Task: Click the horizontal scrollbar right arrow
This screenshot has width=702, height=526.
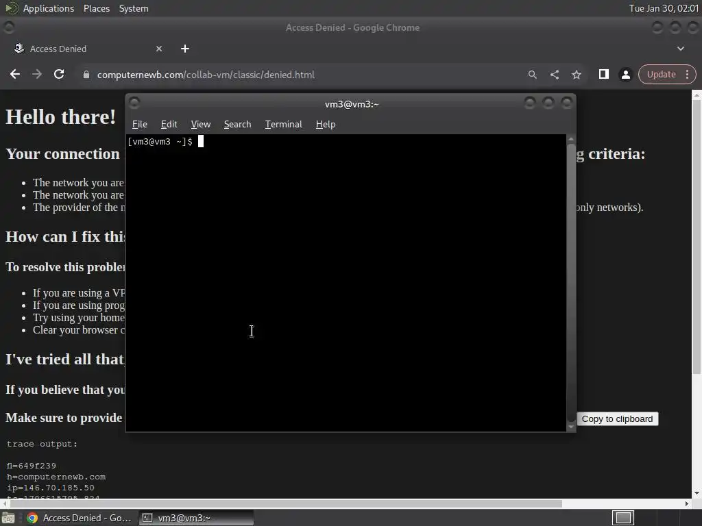Action: 687,503
